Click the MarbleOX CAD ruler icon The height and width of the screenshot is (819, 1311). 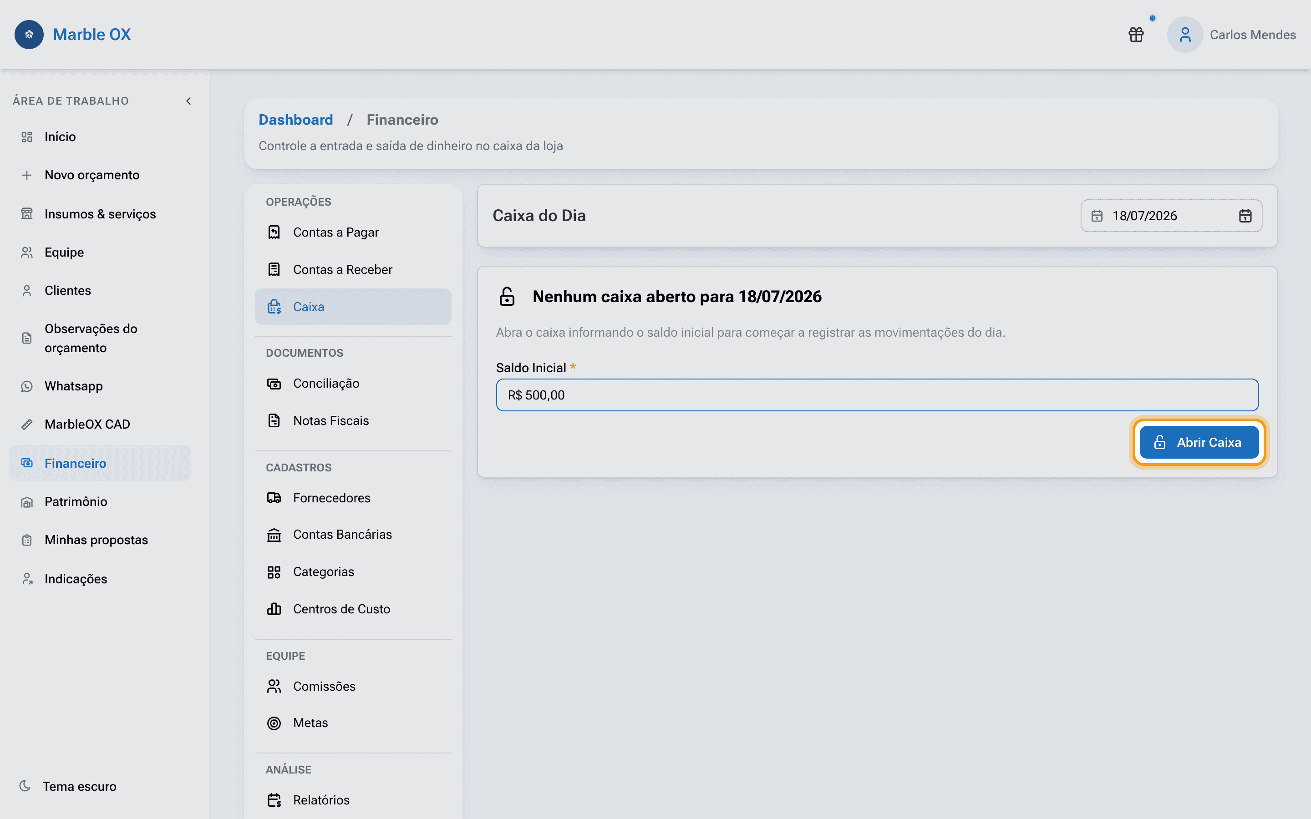pos(27,424)
